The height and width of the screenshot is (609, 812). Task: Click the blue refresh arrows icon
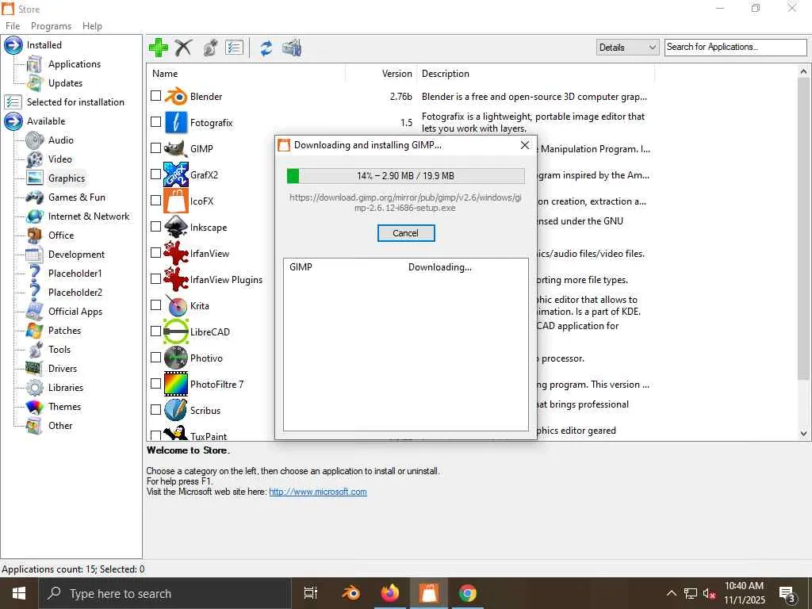click(x=266, y=48)
